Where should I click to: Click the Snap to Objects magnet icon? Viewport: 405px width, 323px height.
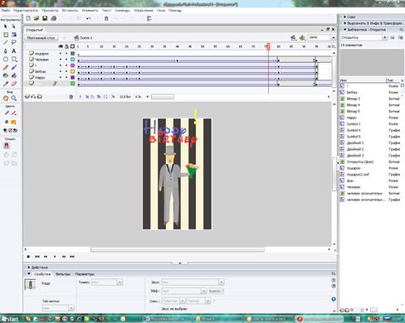point(106,18)
